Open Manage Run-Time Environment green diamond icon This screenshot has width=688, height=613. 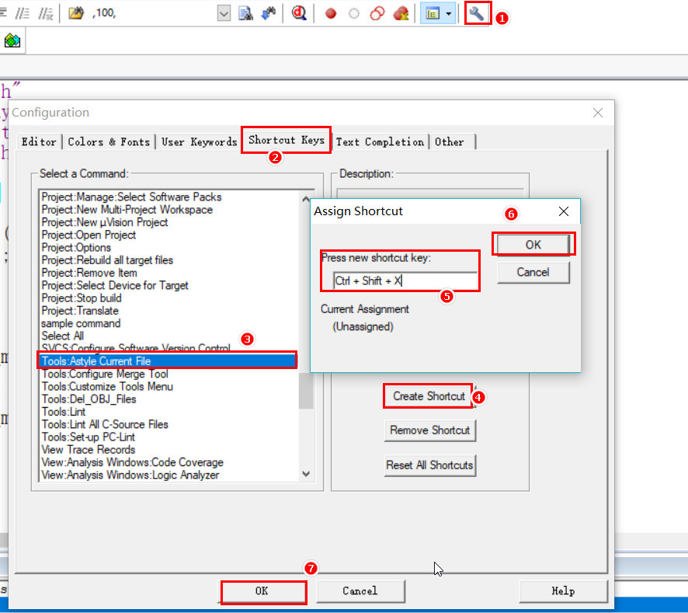(12, 41)
